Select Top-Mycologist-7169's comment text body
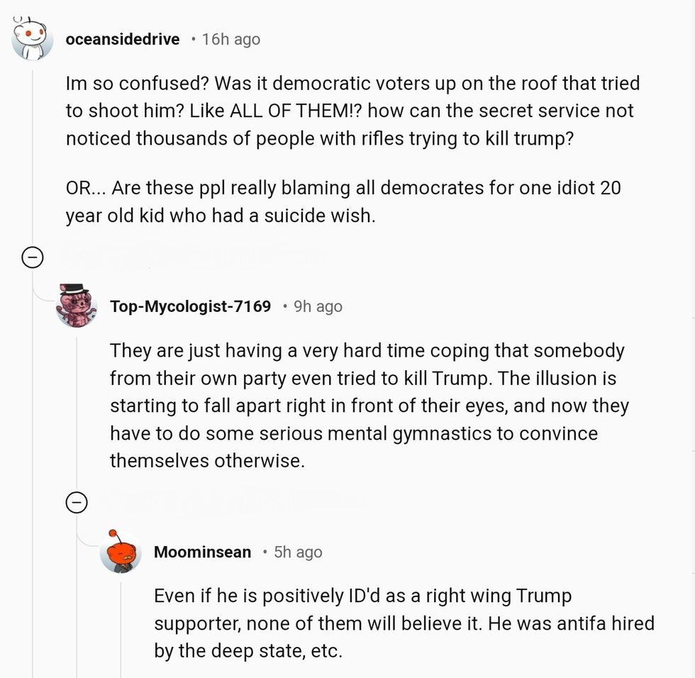Viewport: 695px width, 678px height. coord(367,406)
